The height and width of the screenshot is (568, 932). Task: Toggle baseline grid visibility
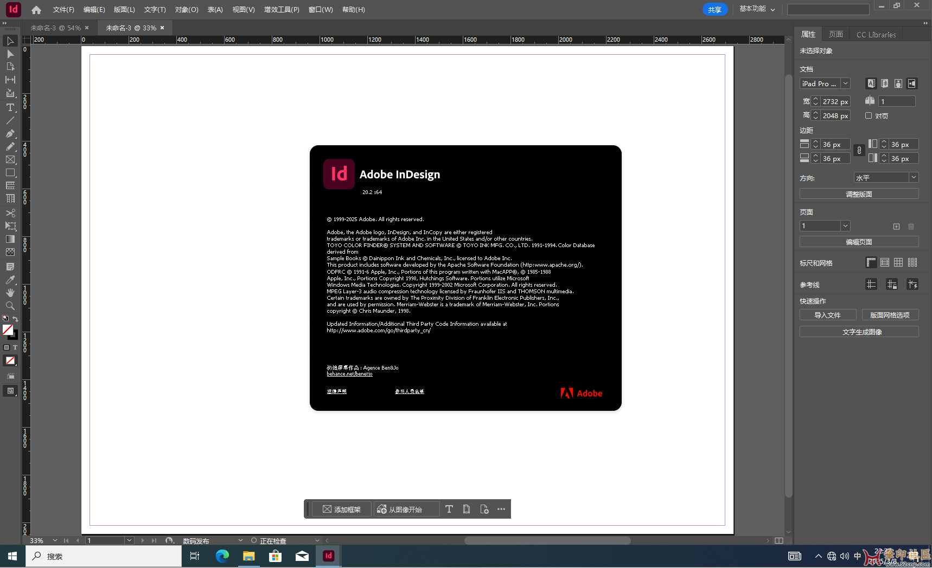point(885,262)
